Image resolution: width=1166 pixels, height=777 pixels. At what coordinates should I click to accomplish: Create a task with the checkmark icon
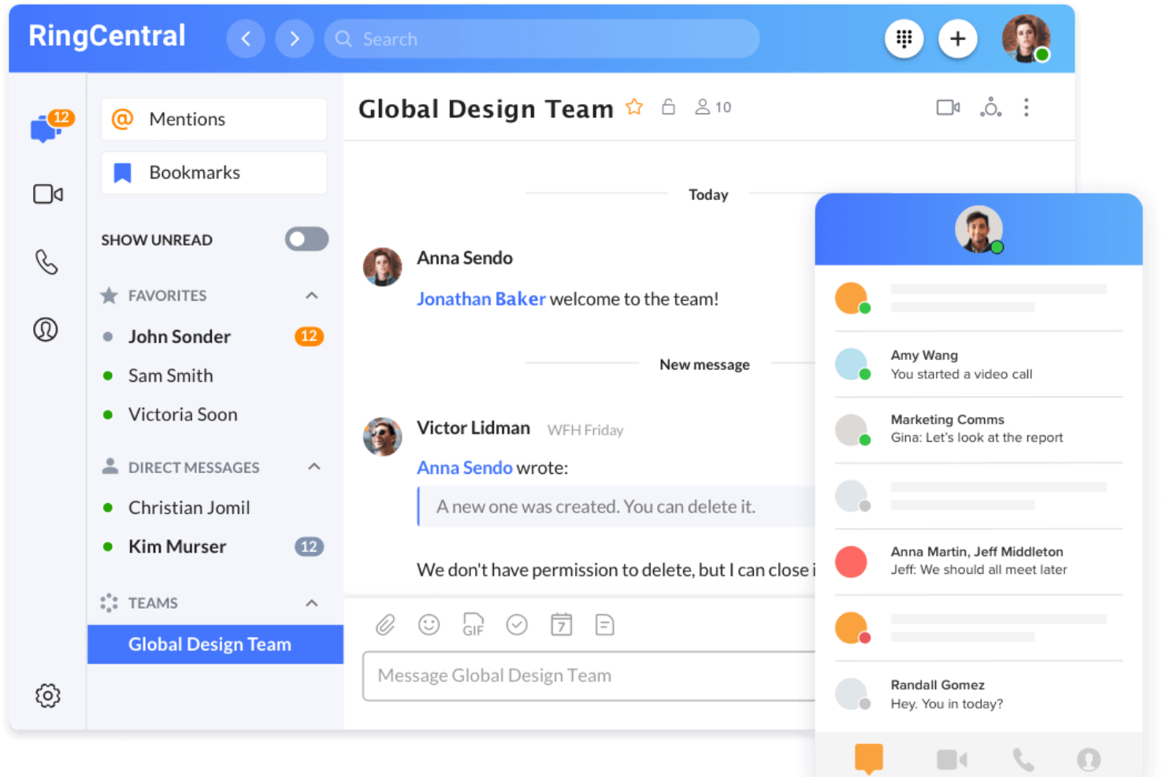pyautogui.click(x=517, y=624)
